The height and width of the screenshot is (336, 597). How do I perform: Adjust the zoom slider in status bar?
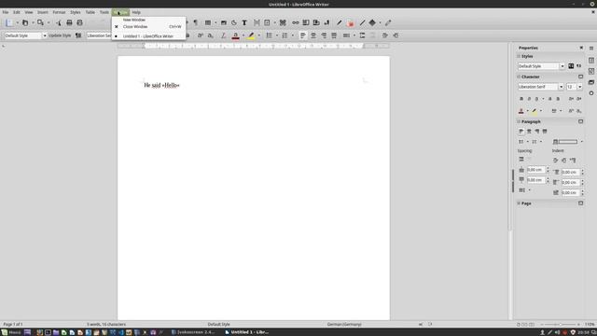pos(560,324)
